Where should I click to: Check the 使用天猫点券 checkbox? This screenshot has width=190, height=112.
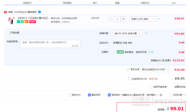tap(151, 87)
